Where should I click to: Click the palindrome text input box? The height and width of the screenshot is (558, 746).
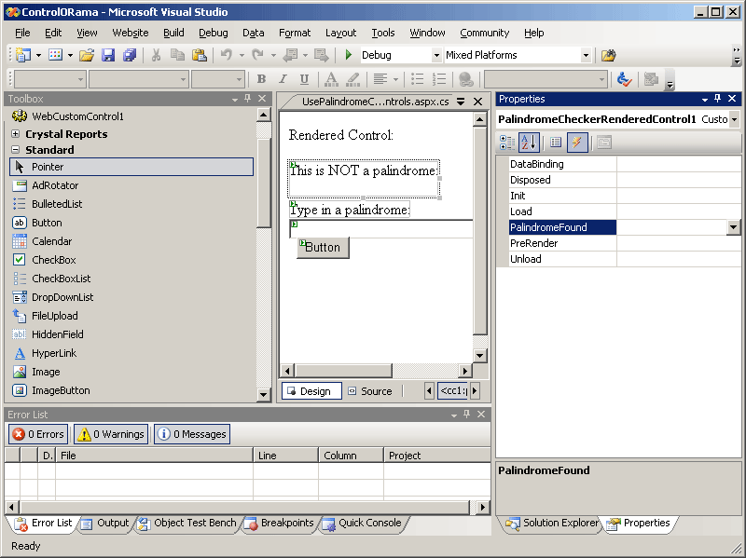tap(382, 229)
